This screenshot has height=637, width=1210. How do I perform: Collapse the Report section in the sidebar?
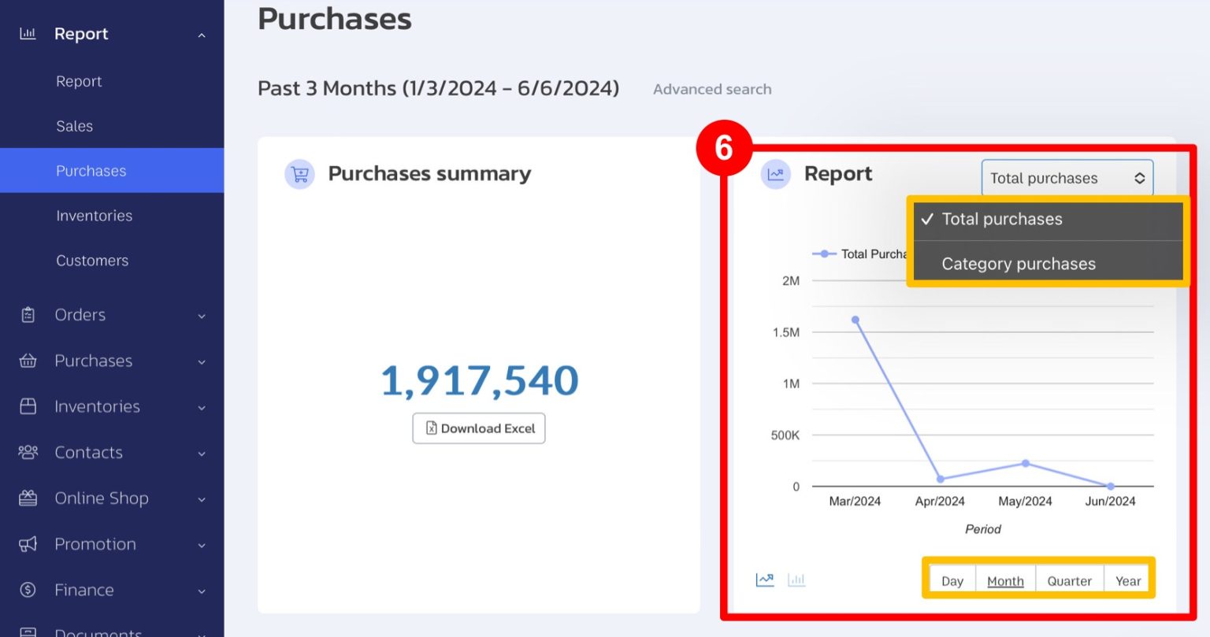(x=202, y=33)
